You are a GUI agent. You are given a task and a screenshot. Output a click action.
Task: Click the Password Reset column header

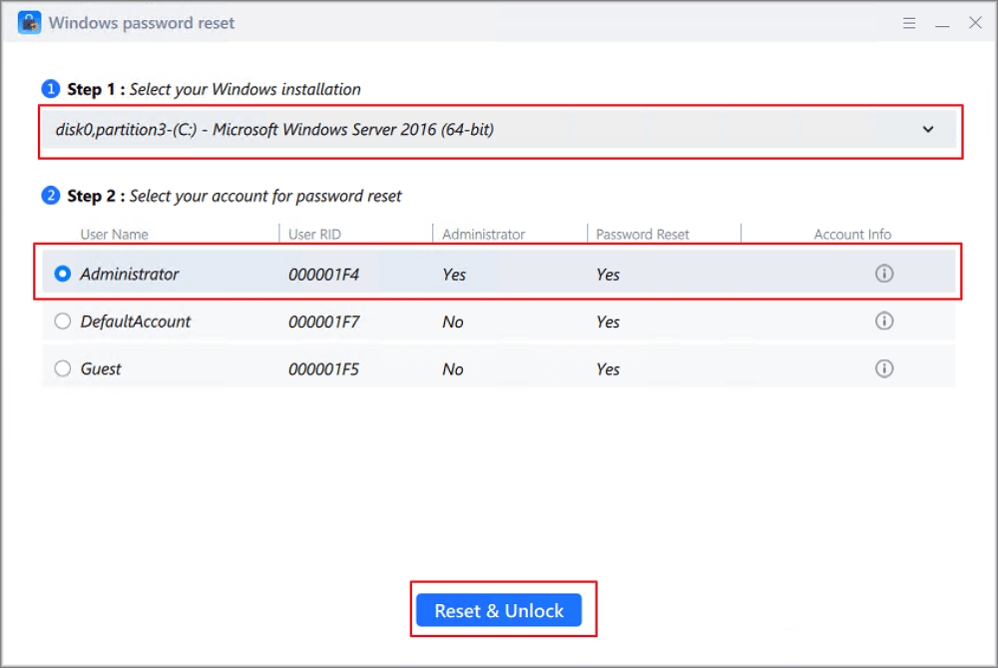(642, 235)
